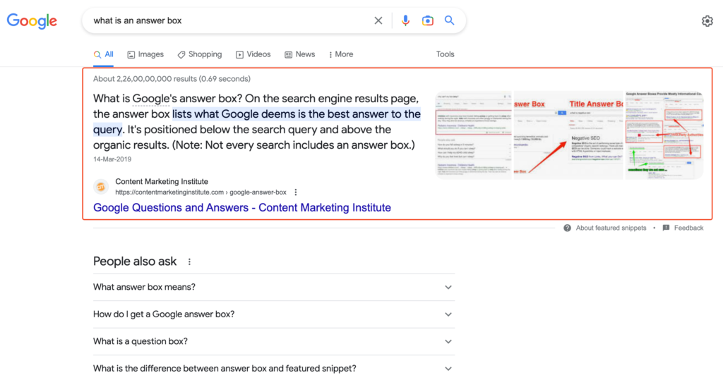Switch to the Images tab
723x380 pixels.
pyautogui.click(x=145, y=54)
